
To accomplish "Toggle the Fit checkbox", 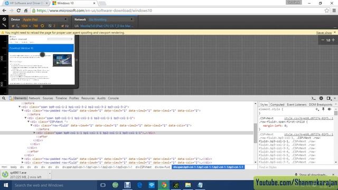I will (x=62, y=26).
